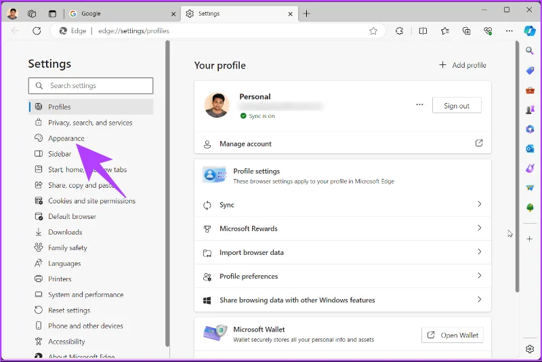Expand Profile preferences row
The width and height of the screenshot is (542, 362).
pyautogui.click(x=343, y=277)
